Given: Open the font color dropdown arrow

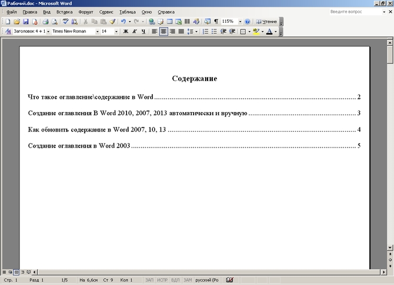Looking at the screenshot, I should coord(275,32).
